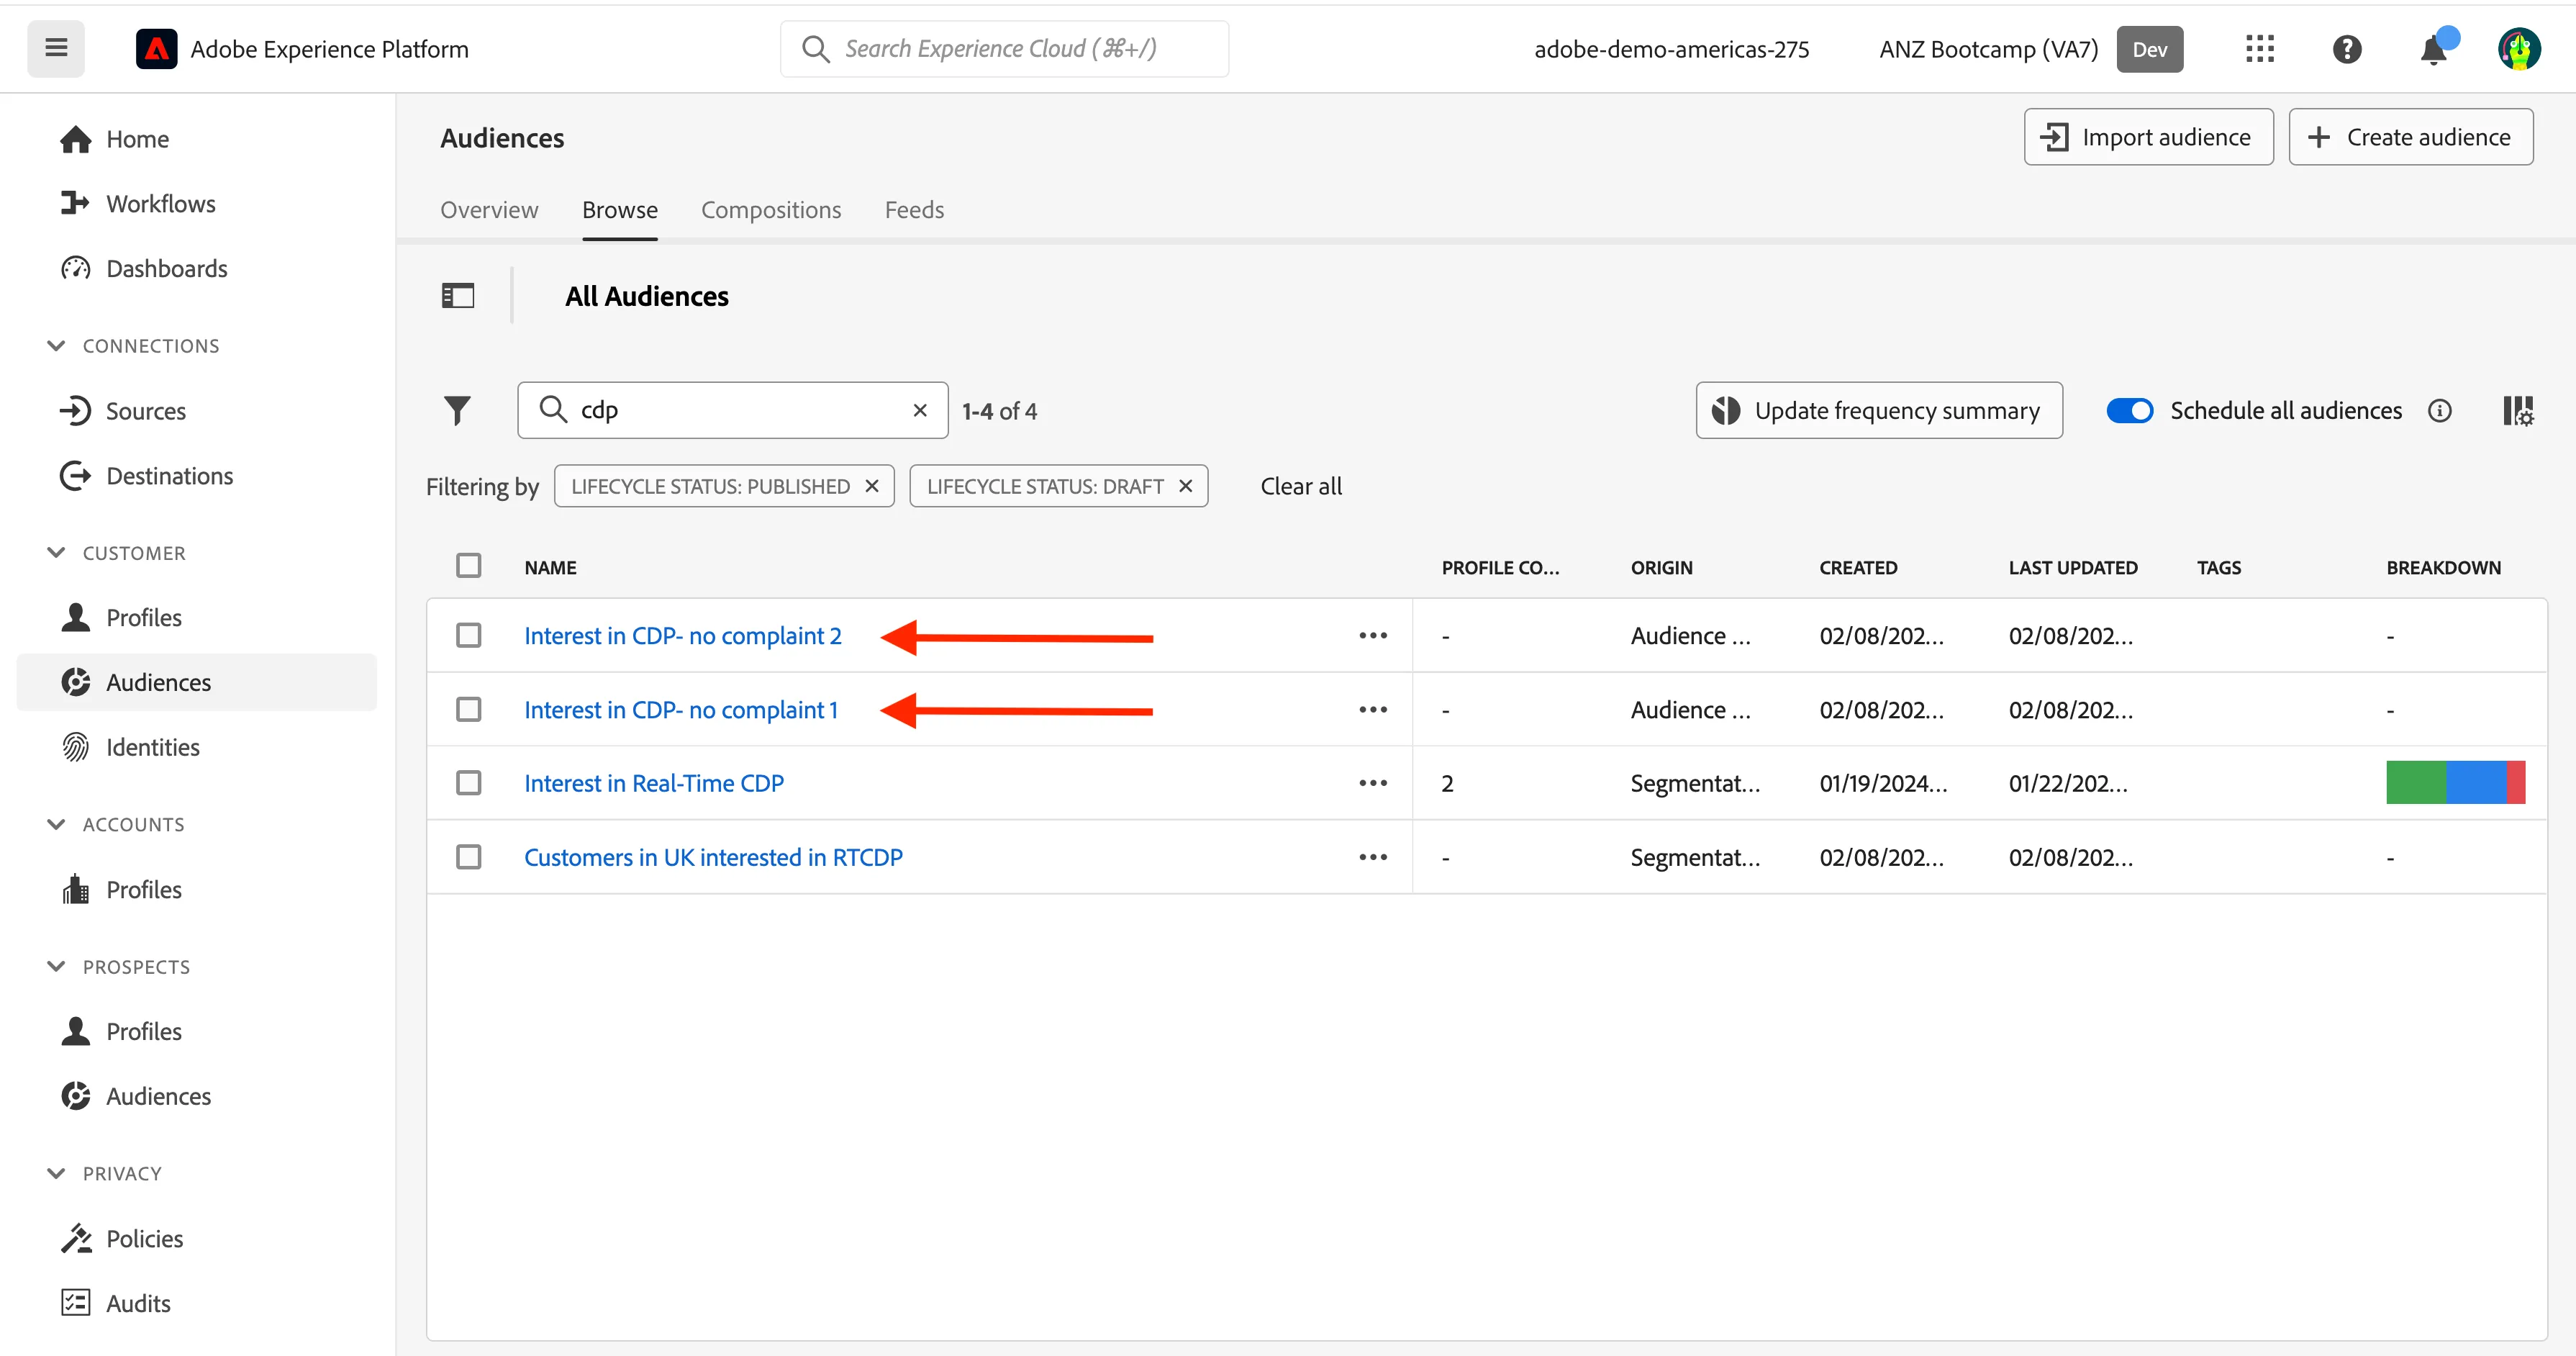Click Update frequency summary button
Screen dimensions: 2576x1356
tap(1879, 410)
